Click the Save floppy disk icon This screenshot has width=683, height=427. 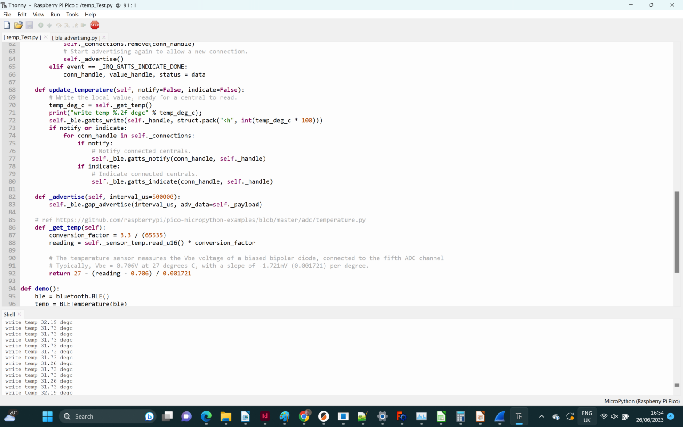(x=29, y=25)
